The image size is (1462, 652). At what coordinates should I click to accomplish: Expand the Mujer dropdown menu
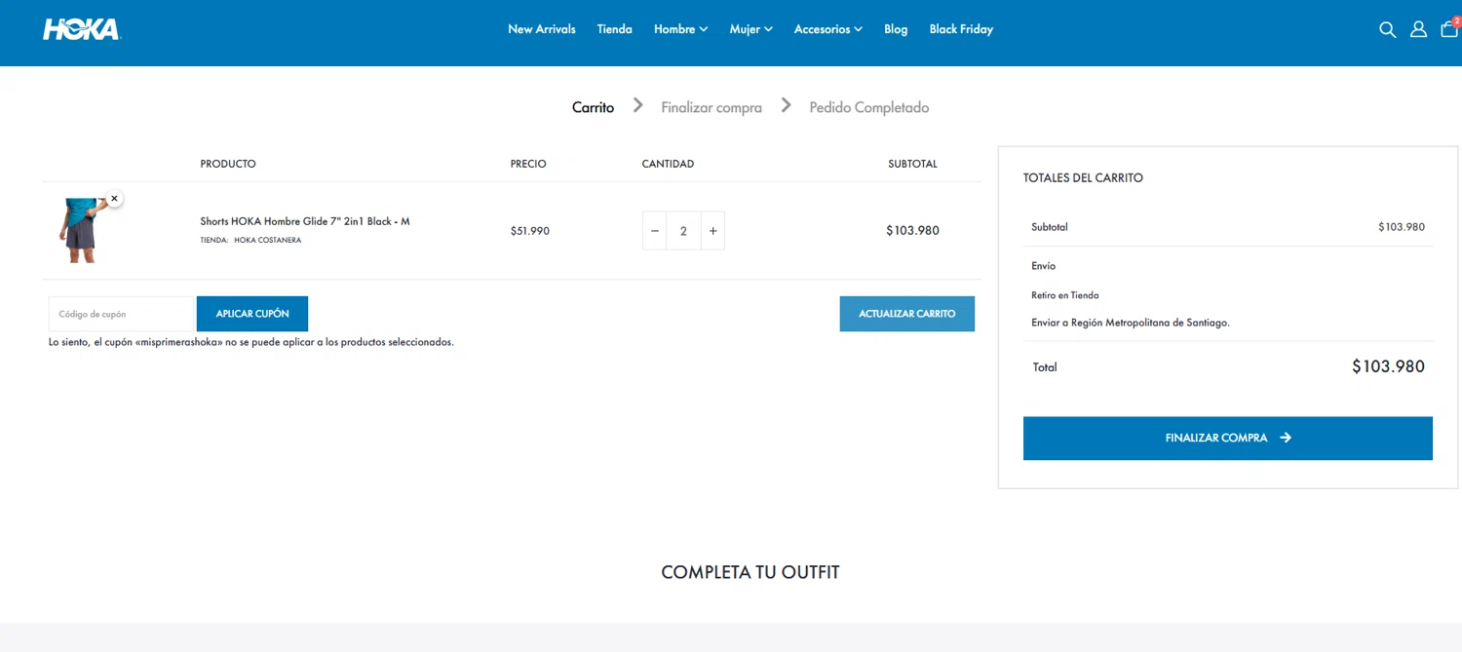750,29
